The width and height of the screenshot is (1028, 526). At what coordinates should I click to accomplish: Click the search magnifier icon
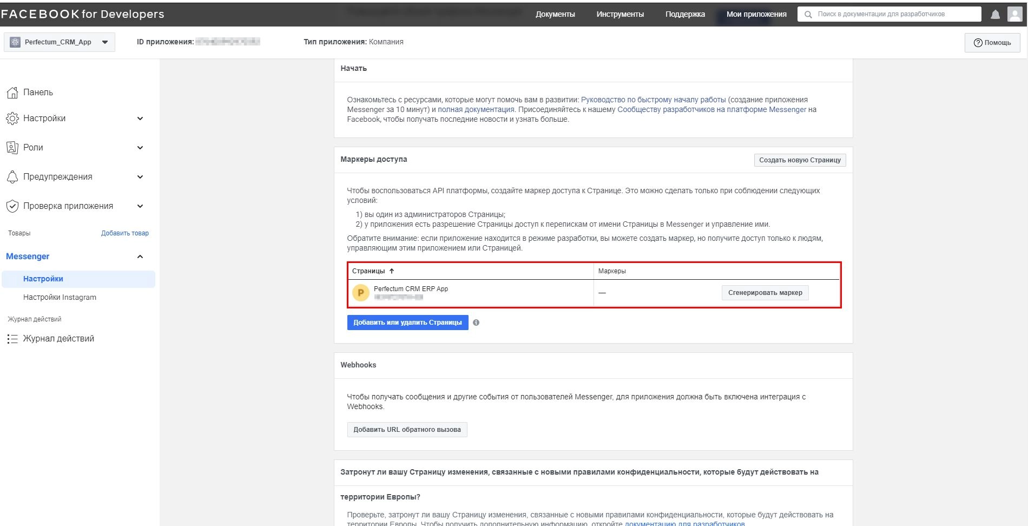(808, 15)
